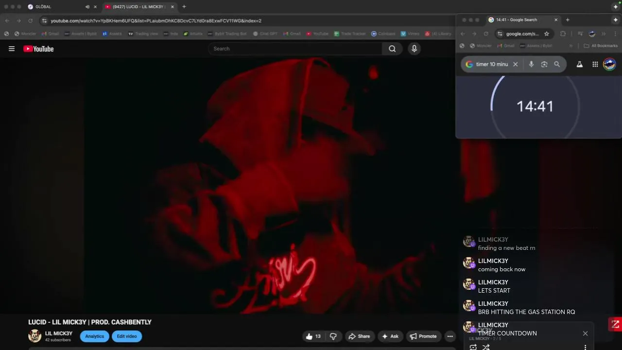Open Chrome three-dot menu in Google window

point(615,34)
